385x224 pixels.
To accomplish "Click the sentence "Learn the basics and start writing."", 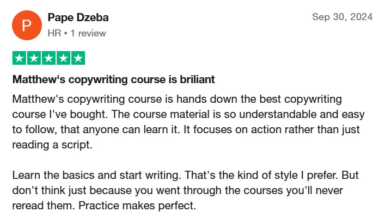I will pyautogui.click(x=97, y=176).
